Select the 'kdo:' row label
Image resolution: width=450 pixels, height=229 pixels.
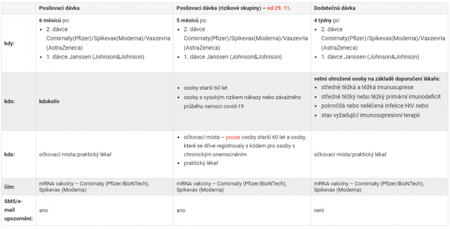(9, 102)
